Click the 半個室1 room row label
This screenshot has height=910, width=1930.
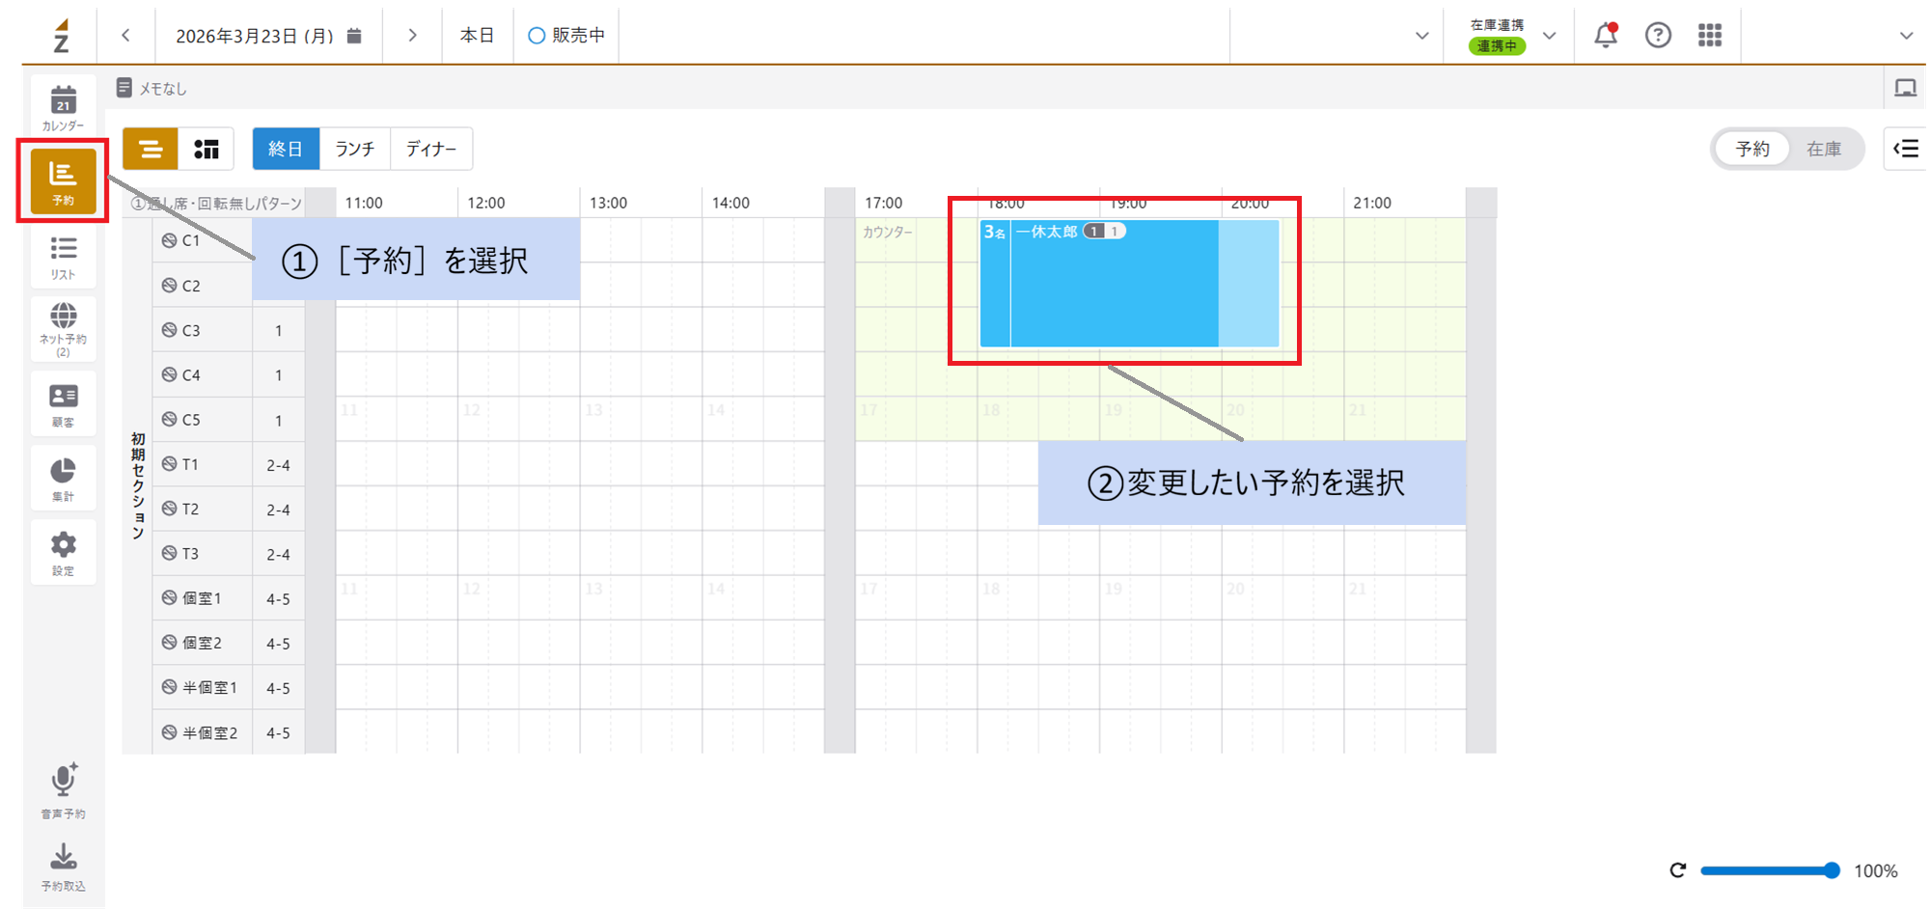[210, 687]
